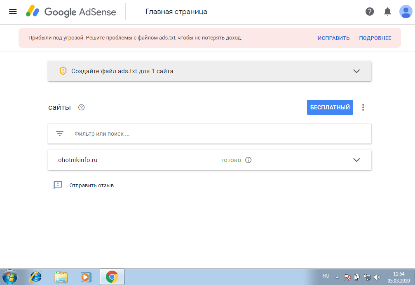Click the filter lines icon
The image size is (415, 285).
click(60, 134)
